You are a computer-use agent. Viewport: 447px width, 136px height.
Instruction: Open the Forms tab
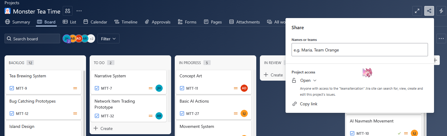point(187,22)
